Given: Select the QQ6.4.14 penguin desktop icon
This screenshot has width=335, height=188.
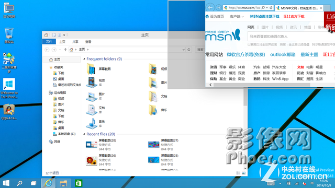Looking at the screenshot, I should (9, 112).
